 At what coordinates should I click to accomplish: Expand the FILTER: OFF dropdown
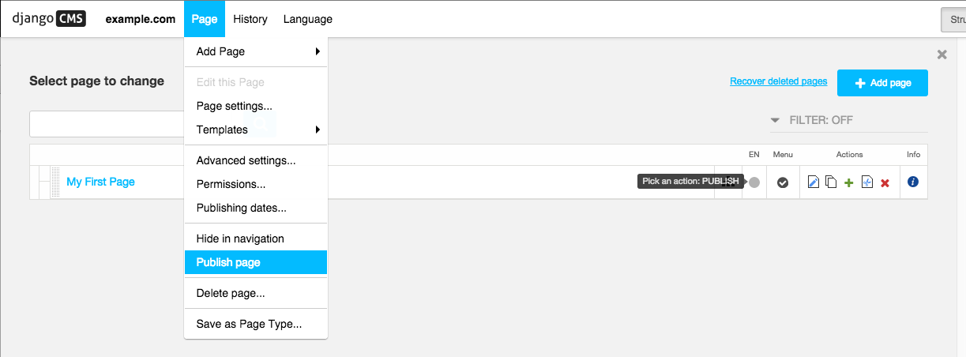[814, 120]
